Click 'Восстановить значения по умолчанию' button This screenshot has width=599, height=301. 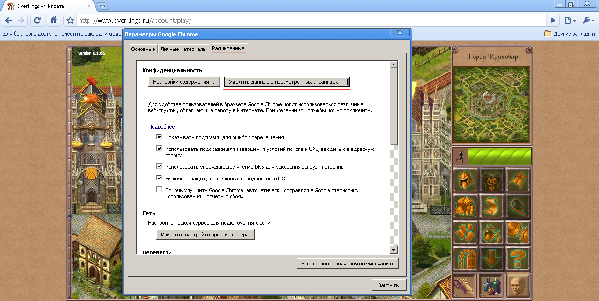(x=347, y=264)
